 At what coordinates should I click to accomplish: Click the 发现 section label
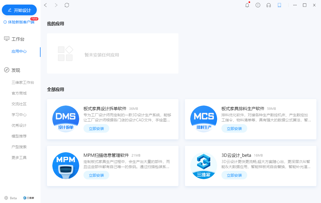[x=16, y=70]
